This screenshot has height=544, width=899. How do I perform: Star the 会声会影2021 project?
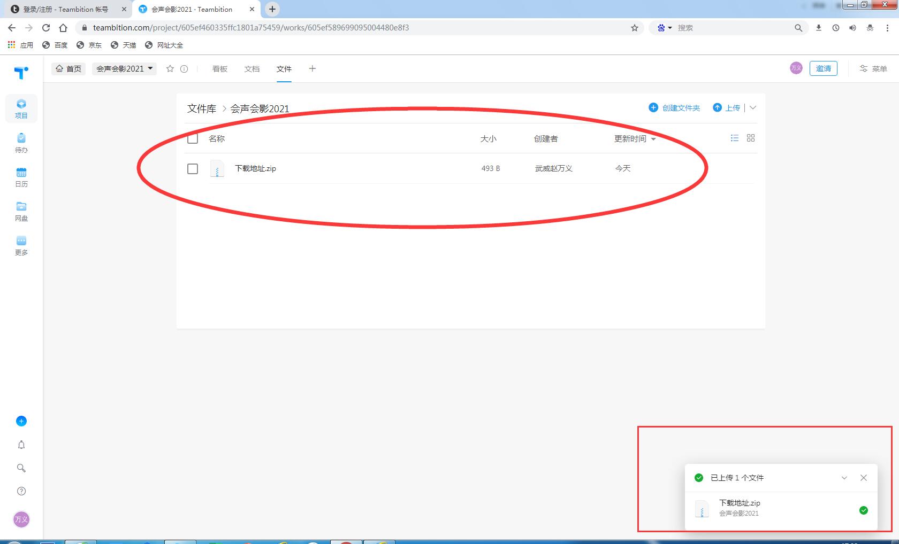(x=170, y=68)
